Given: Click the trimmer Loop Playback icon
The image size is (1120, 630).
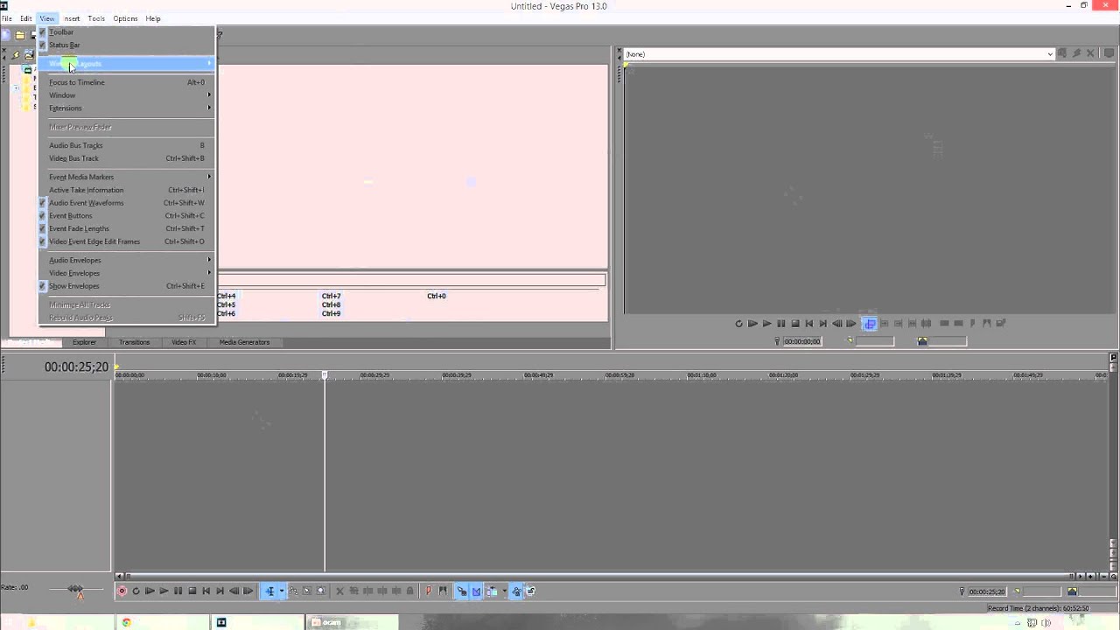Looking at the screenshot, I should point(738,324).
